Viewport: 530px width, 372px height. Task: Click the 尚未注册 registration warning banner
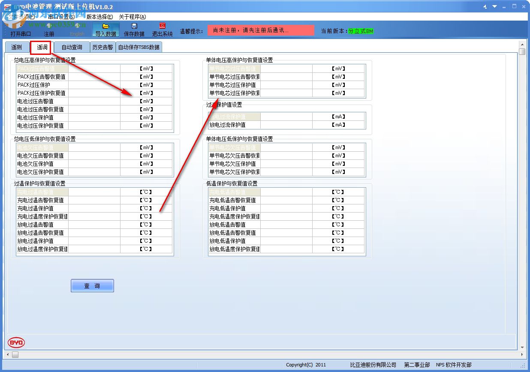pos(261,30)
